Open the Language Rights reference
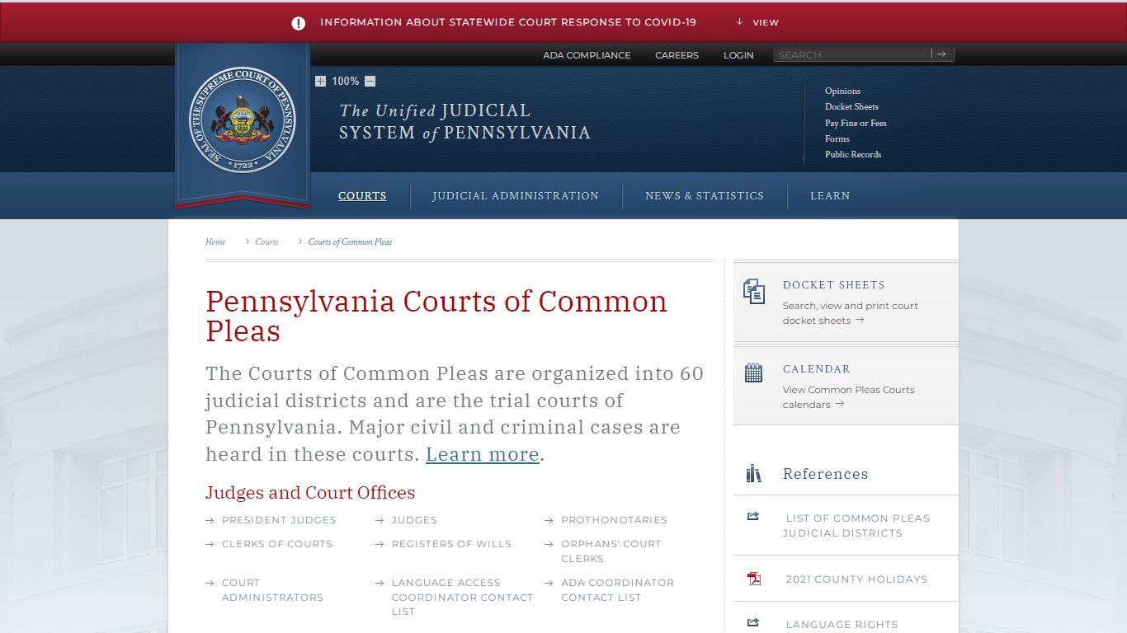The width and height of the screenshot is (1127, 633). pyautogui.click(x=842, y=625)
